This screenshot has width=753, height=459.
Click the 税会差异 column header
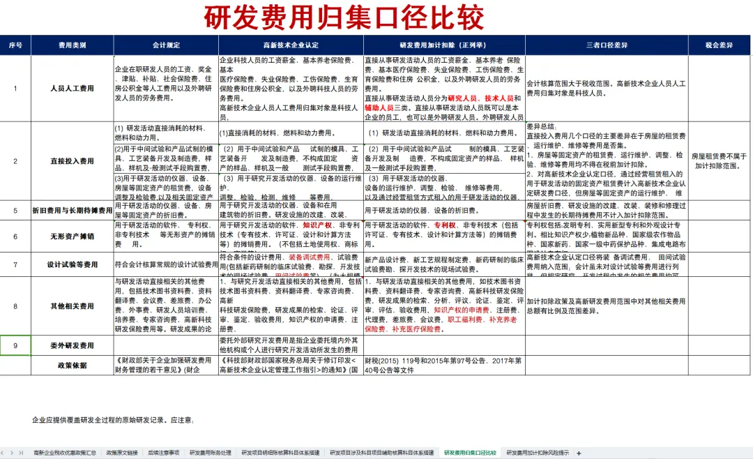[x=719, y=45]
